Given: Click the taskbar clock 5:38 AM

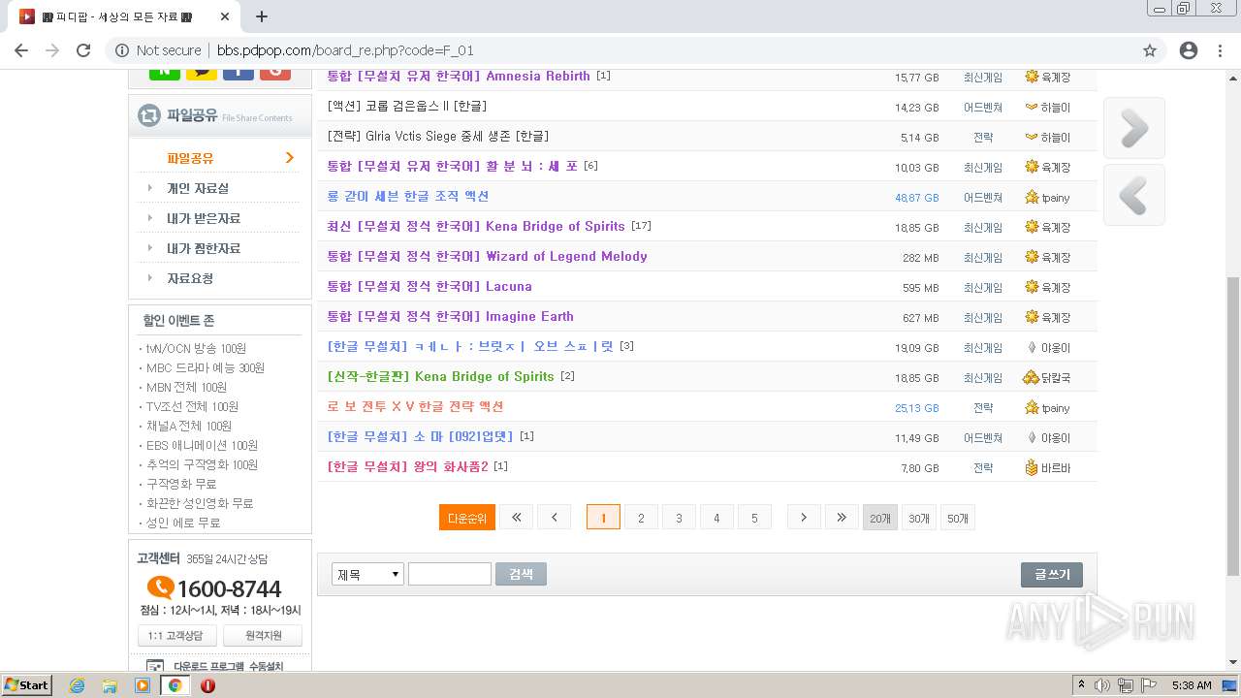Looking at the screenshot, I should pos(1192,685).
